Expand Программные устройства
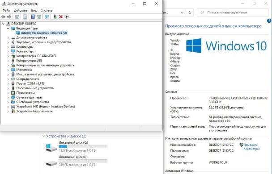 8,88
